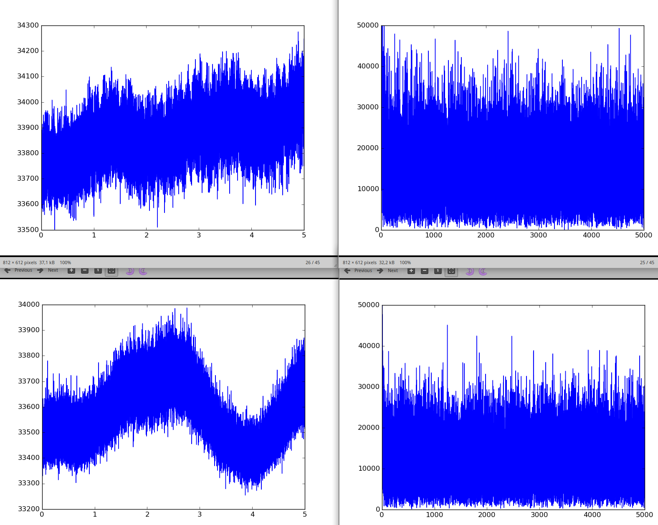Viewport: 658px width, 525px height.
Task: Click the bottom-left sinusoidal plot
Action: coord(173,407)
